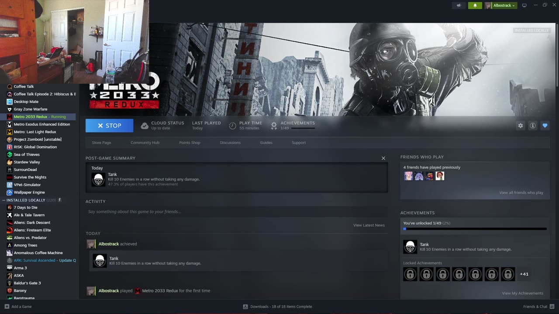The image size is (559, 314).
Task: Select SurrounDead in the library
Action: [x=25, y=170]
